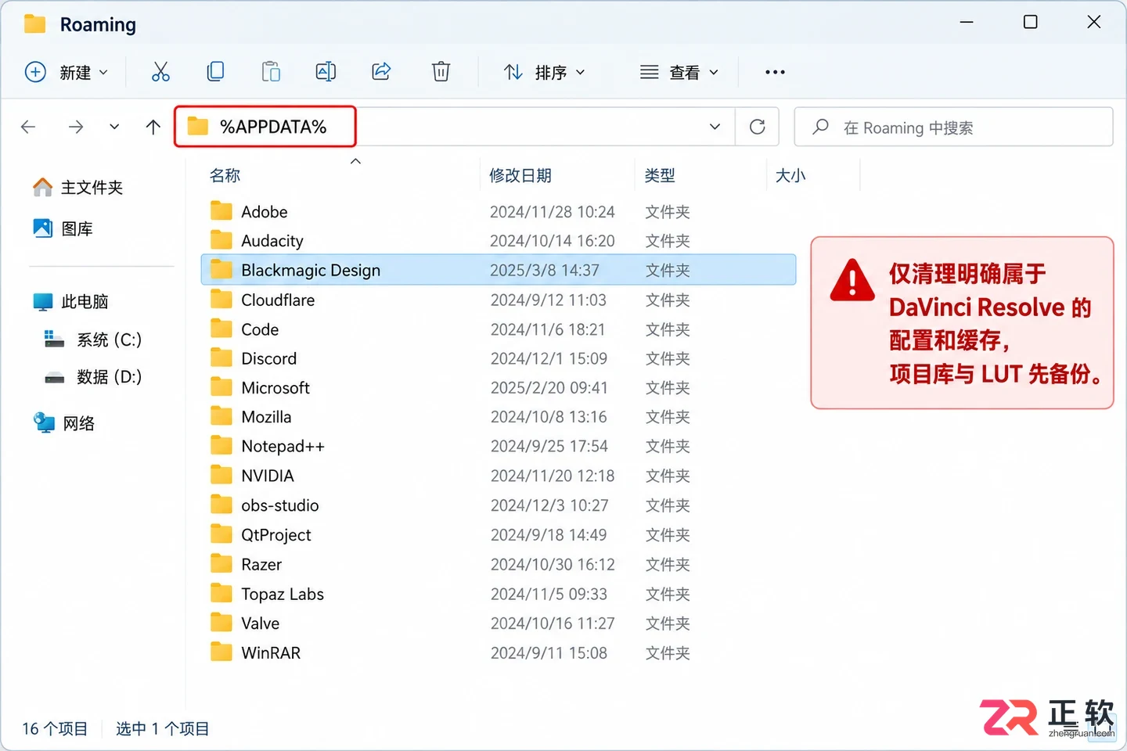Click the Audacity folder icon
Screen dimensions: 1127x751
pos(221,240)
